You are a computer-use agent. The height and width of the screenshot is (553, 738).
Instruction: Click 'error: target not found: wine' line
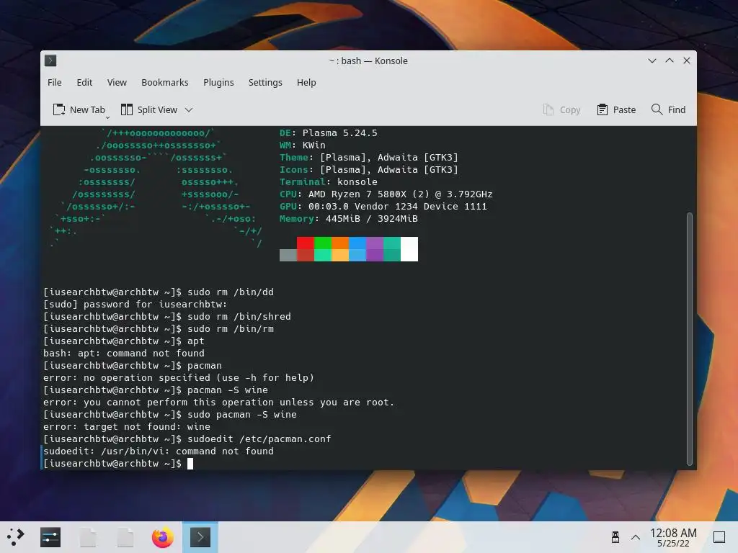tap(127, 426)
